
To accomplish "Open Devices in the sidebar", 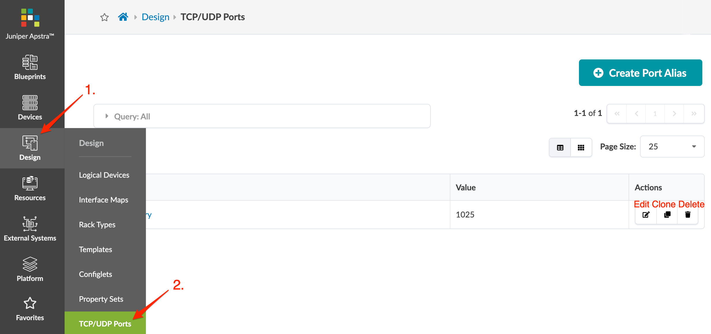I will (x=30, y=108).
